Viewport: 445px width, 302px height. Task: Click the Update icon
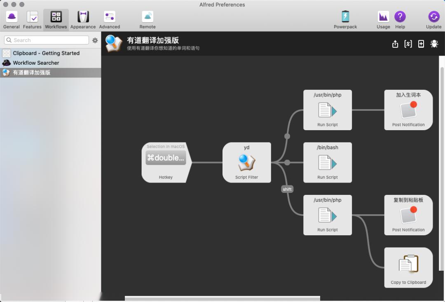coord(433,16)
